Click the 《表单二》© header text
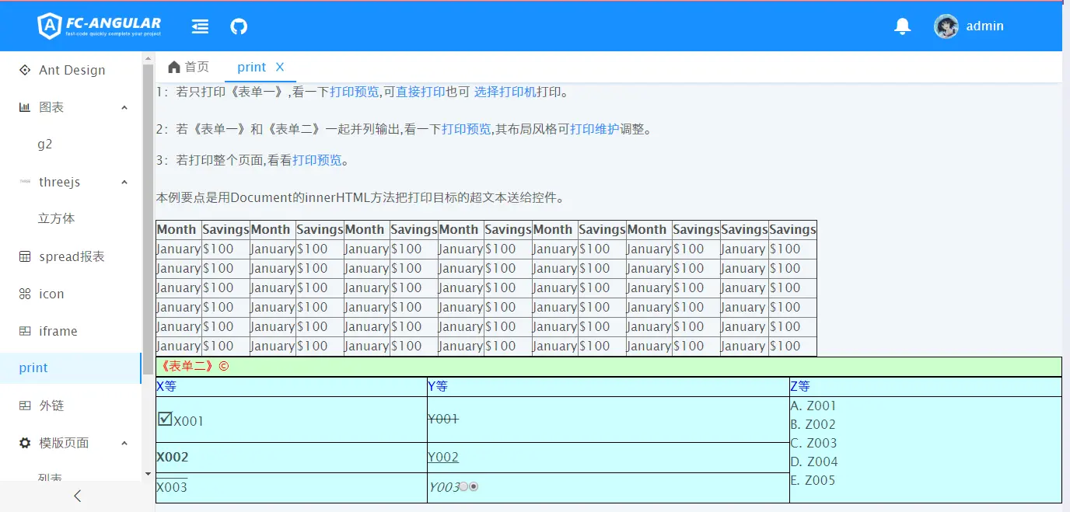 tap(194, 367)
